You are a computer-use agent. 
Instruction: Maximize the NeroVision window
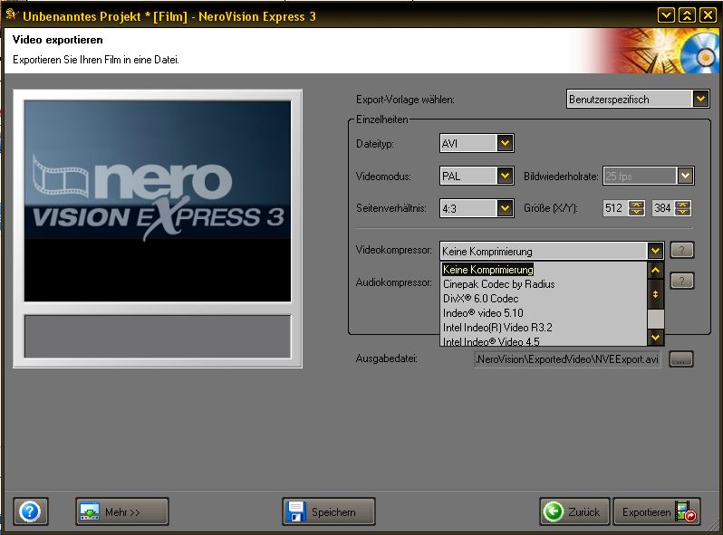tap(687, 15)
